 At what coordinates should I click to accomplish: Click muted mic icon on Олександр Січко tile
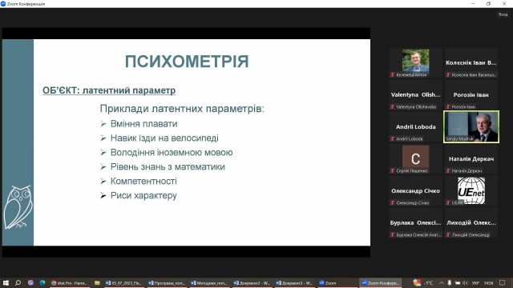(x=392, y=202)
